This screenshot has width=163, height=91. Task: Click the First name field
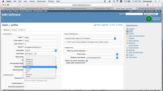(x=41, y=41)
